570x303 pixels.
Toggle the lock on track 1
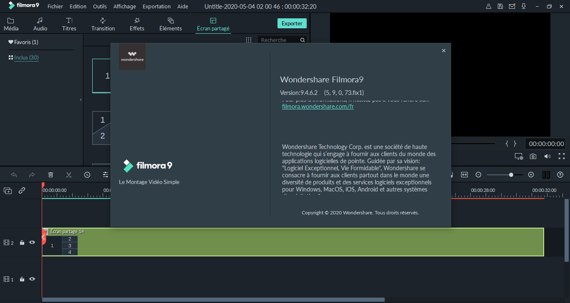click(22, 279)
